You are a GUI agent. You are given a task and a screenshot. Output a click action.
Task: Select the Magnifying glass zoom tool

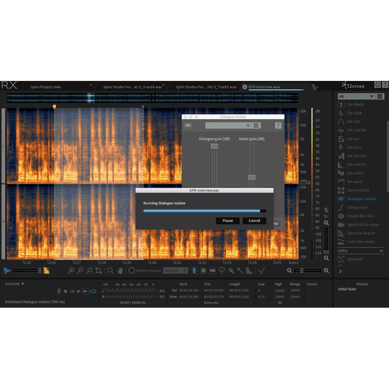pyautogui.click(x=111, y=270)
